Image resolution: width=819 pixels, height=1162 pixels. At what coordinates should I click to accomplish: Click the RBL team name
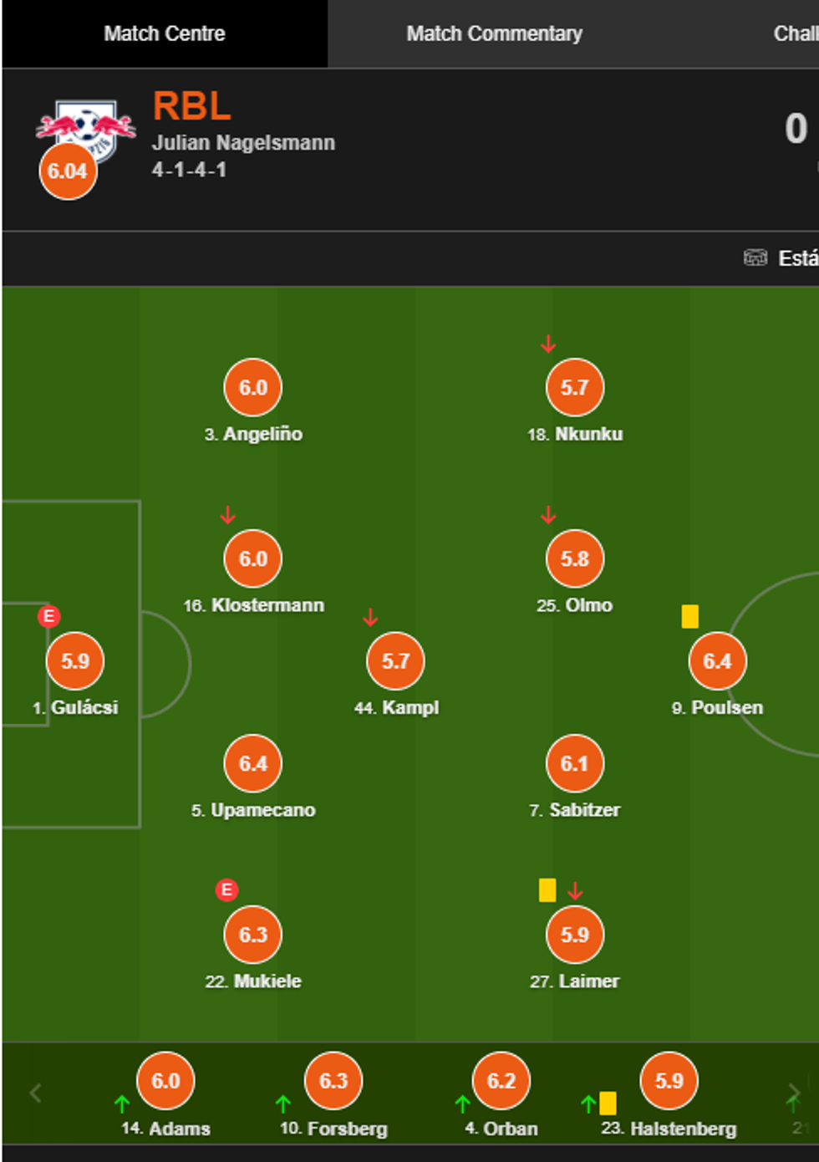coord(192,107)
